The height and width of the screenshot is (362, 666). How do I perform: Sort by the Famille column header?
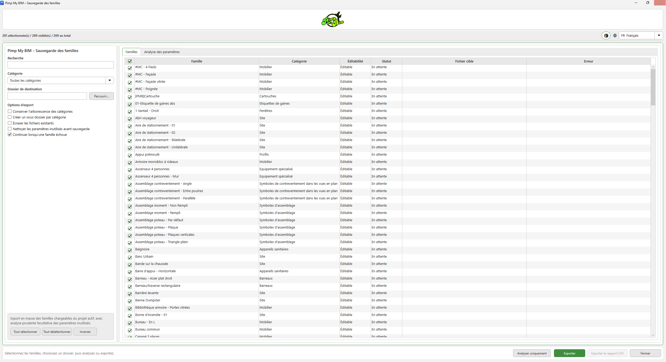click(197, 61)
